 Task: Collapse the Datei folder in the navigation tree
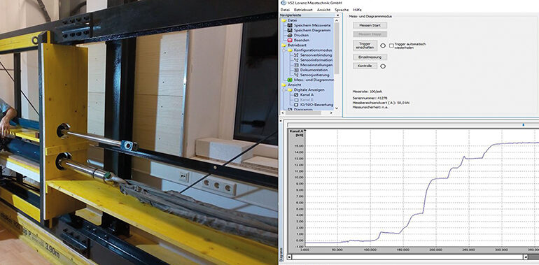(x=284, y=20)
